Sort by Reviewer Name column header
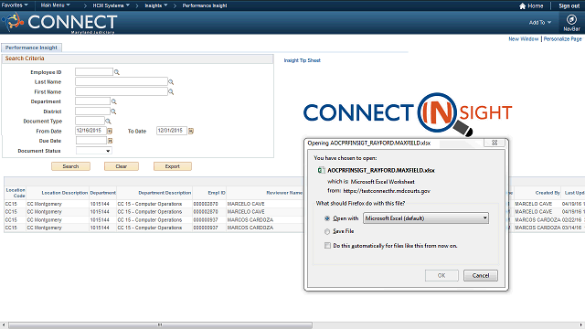 coord(284,193)
